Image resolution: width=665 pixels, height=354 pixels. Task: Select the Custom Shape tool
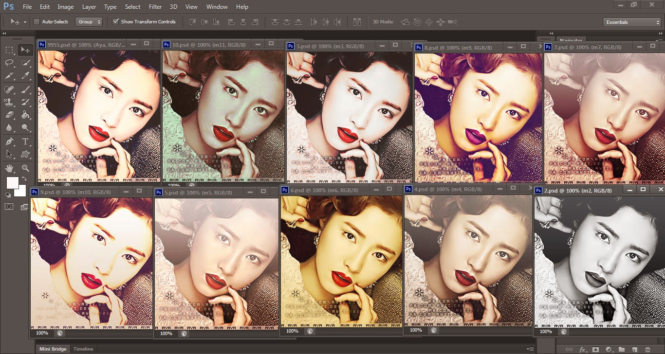click(25, 154)
